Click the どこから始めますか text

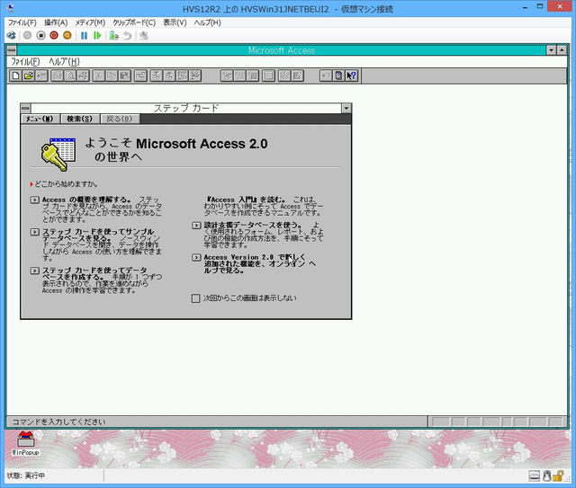click(x=66, y=184)
